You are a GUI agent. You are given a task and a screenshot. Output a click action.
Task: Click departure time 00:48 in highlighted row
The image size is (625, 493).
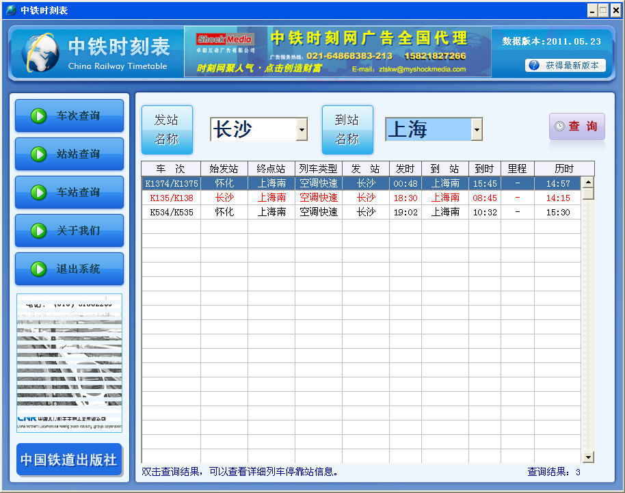tap(405, 183)
